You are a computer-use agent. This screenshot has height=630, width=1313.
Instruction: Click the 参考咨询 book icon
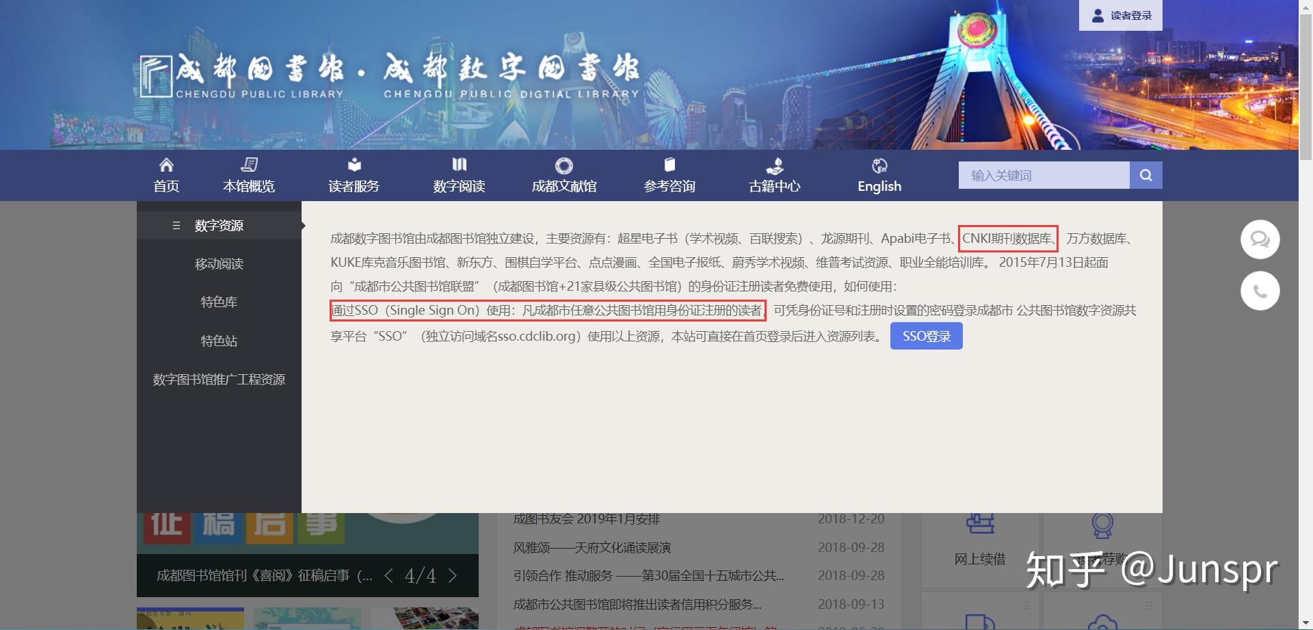click(x=669, y=165)
